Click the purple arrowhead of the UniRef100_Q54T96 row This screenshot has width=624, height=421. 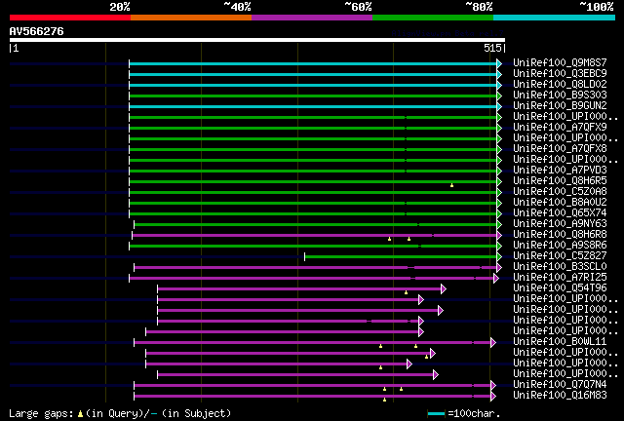444,289
